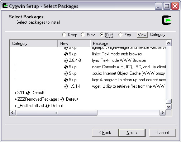Click the Skip text for squid package
Viewport: 181px width, 142px height.
tap(73, 73)
